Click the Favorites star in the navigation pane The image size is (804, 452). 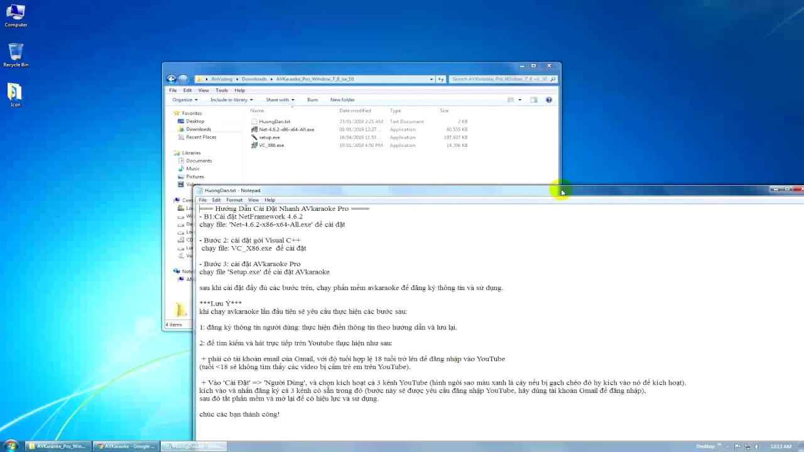tap(177, 113)
